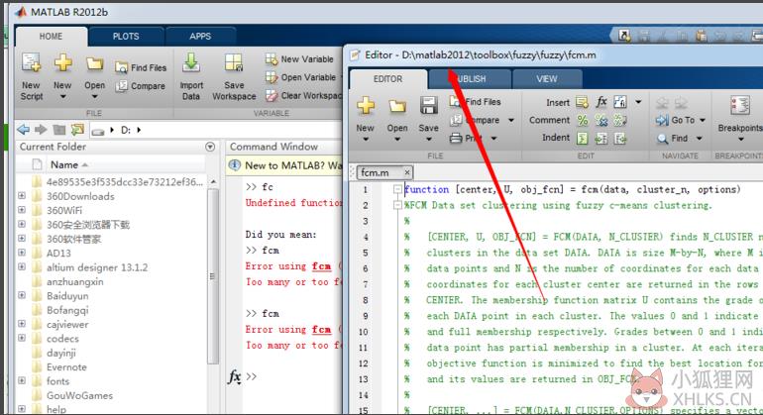The width and height of the screenshot is (763, 415).
Task: Click the Decrease Indent icon
Action: click(620, 139)
